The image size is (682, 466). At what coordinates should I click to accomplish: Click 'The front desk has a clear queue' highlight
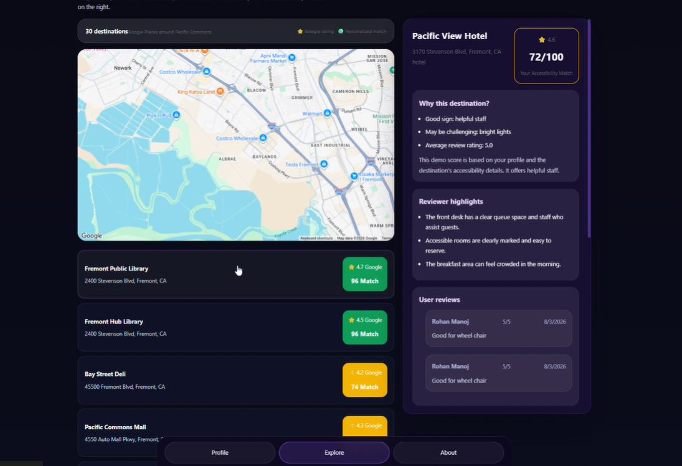point(494,222)
